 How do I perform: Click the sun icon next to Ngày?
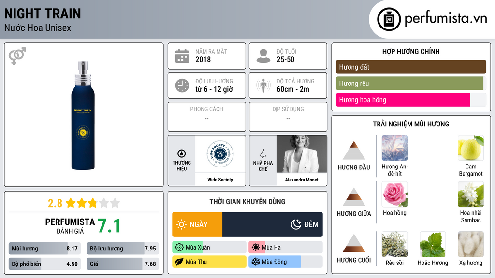click(x=182, y=224)
